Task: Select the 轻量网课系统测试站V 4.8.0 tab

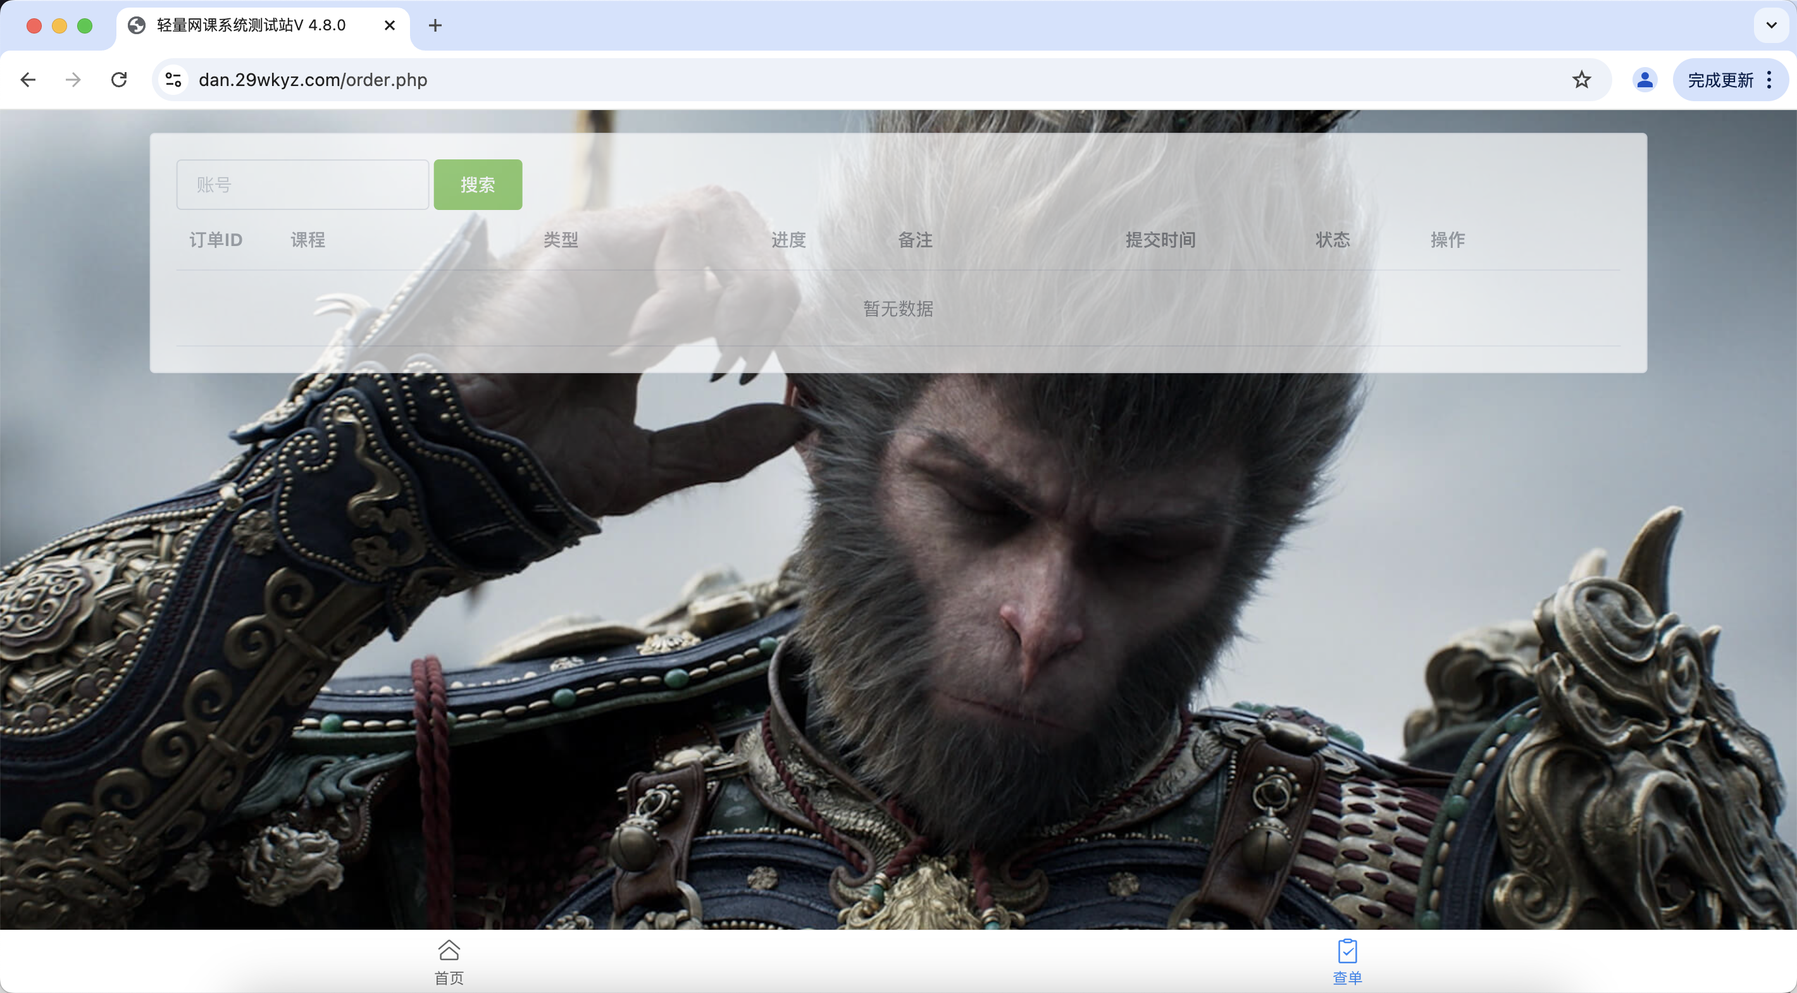Action: [x=263, y=26]
